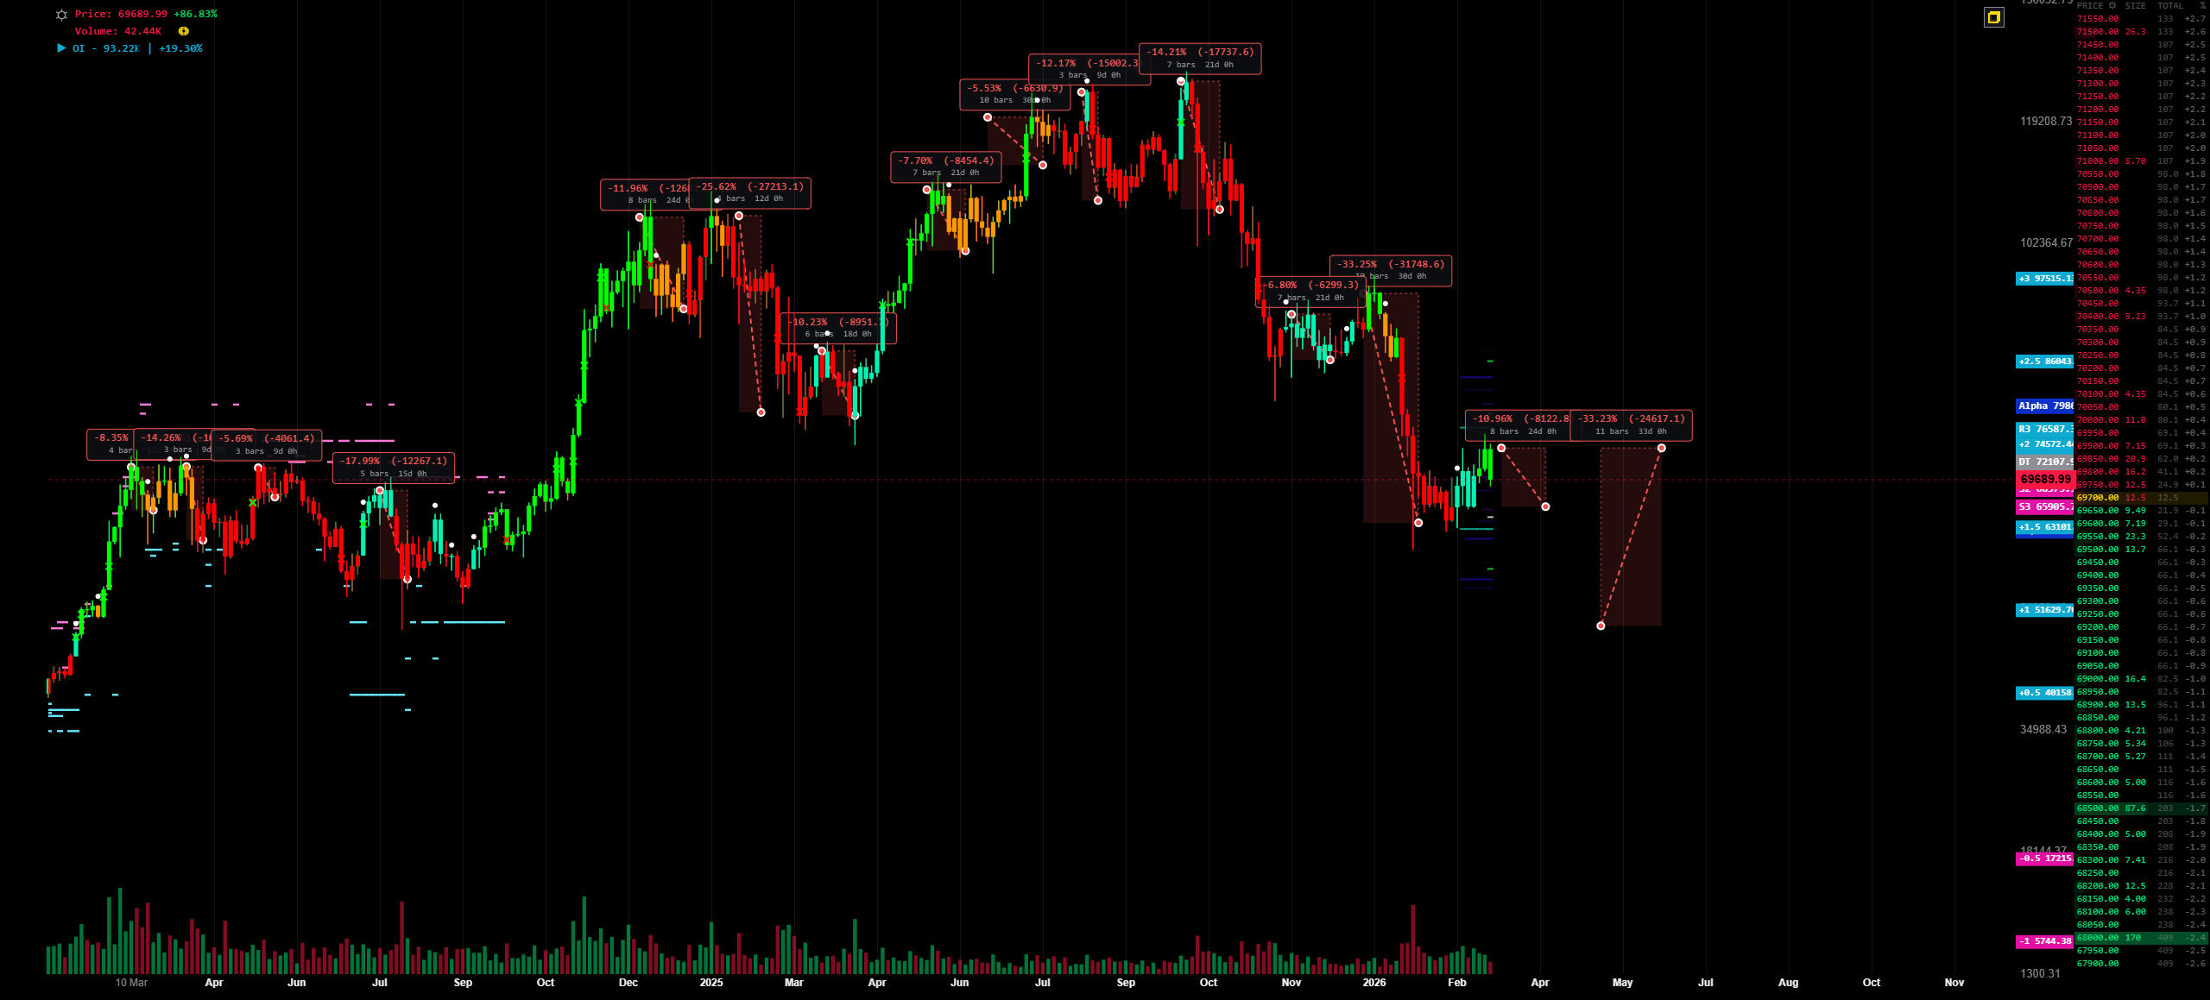Click the -14.21% measurement label at top
2210x1000 pixels.
1199,57
